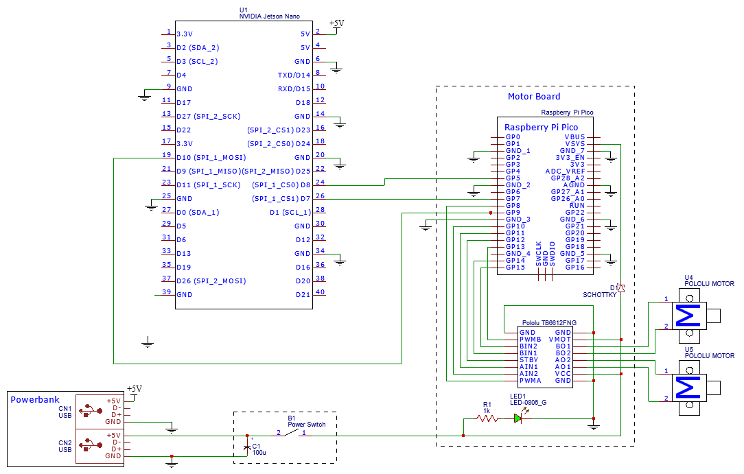Select ground symbol at Jetson pin 25

(151, 206)
